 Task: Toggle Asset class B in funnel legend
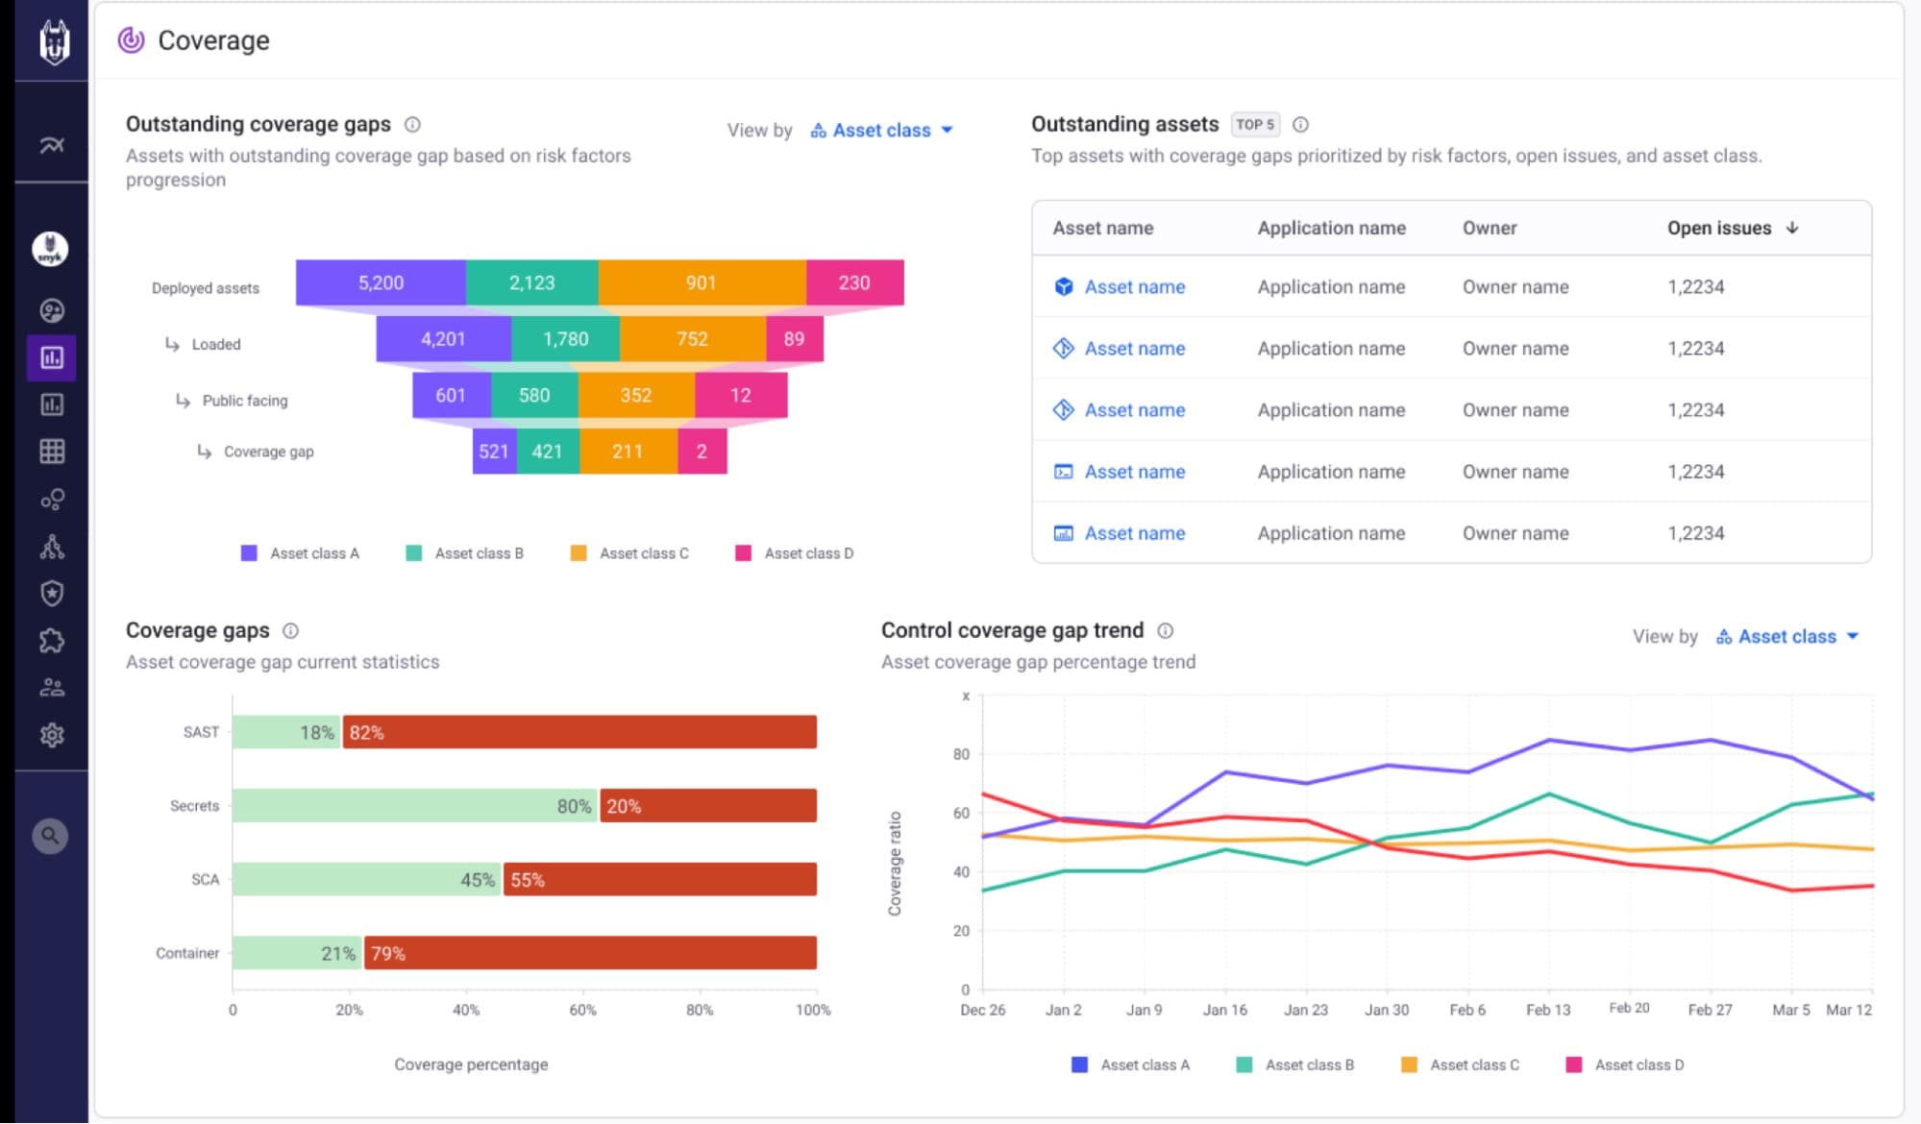coord(464,553)
